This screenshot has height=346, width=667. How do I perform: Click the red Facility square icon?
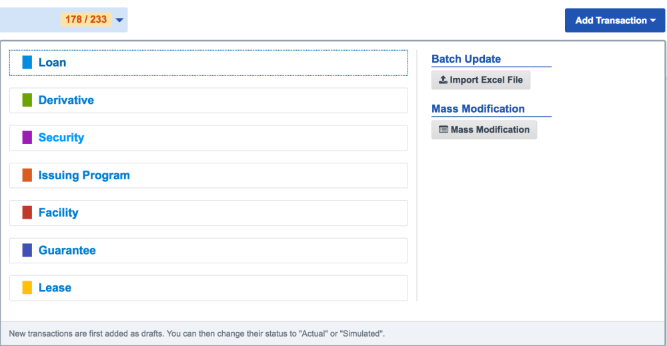pyautogui.click(x=27, y=213)
